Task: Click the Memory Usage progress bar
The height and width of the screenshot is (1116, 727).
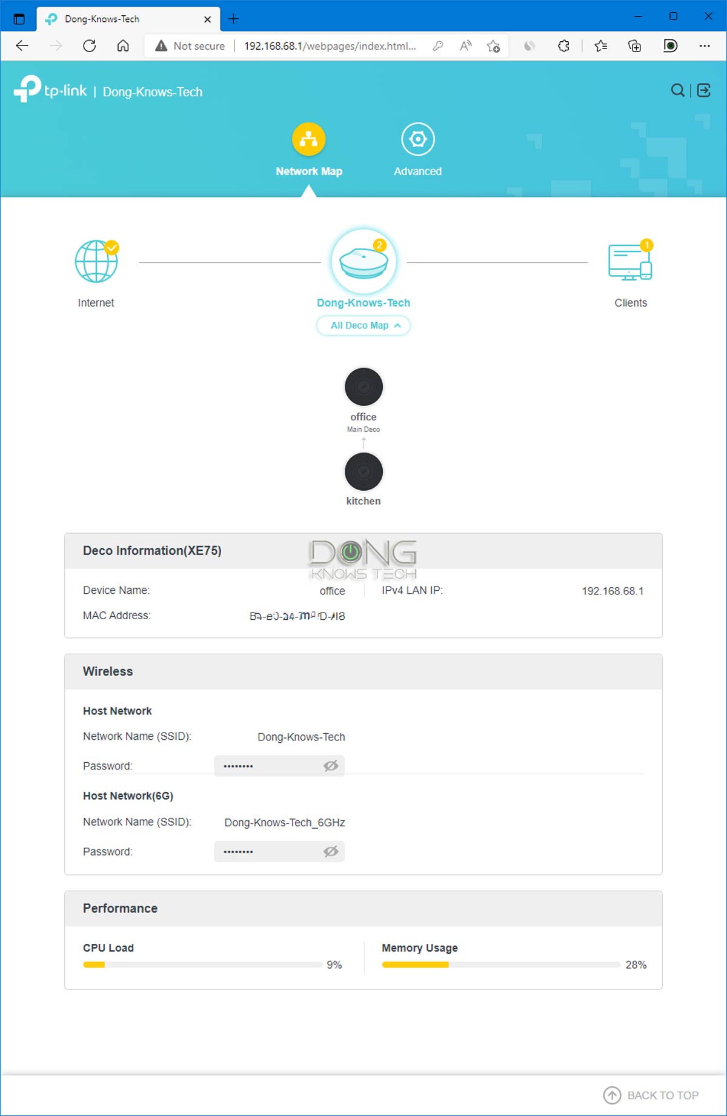Action: (x=501, y=965)
